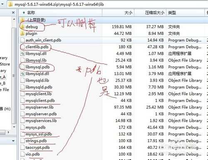Select the mysys_ssl.pdb file icon

point(22,134)
